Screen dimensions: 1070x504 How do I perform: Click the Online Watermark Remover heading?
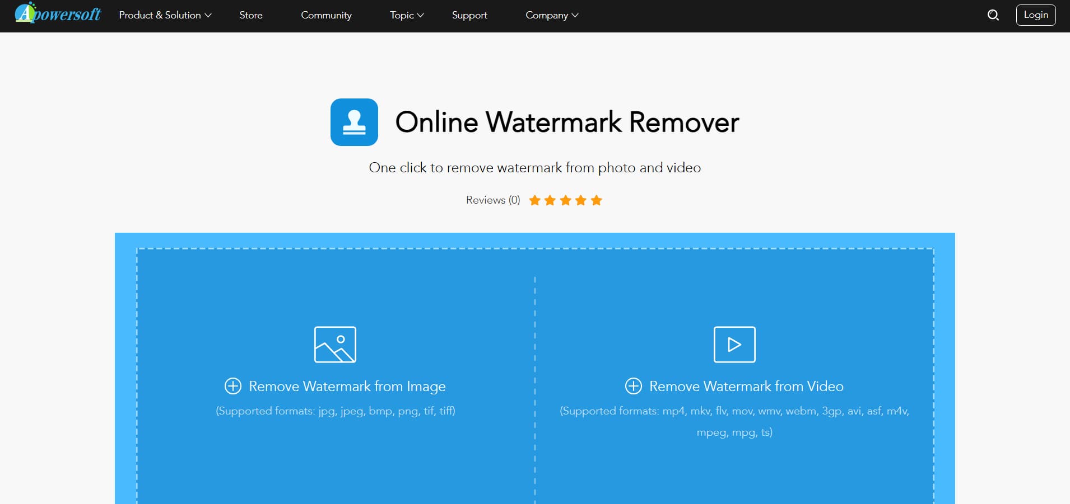pyautogui.click(x=567, y=122)
